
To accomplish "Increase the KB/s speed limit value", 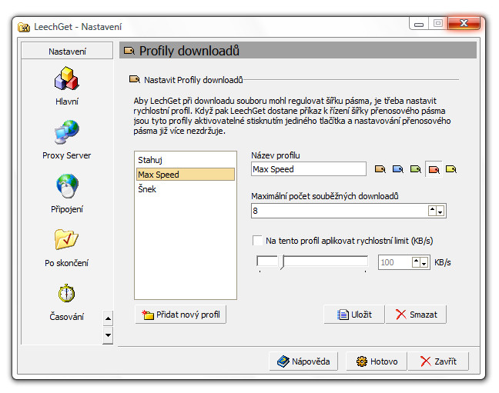I will [x=416, y=262].
